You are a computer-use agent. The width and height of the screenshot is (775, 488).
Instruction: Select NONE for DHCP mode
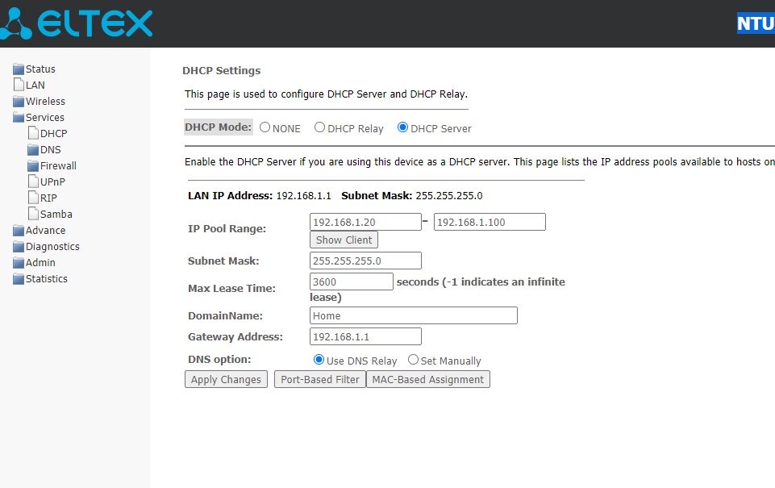tap(265, 127)
